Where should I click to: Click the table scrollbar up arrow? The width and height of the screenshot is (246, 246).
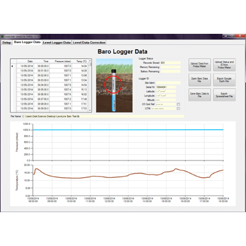(90, 61)
